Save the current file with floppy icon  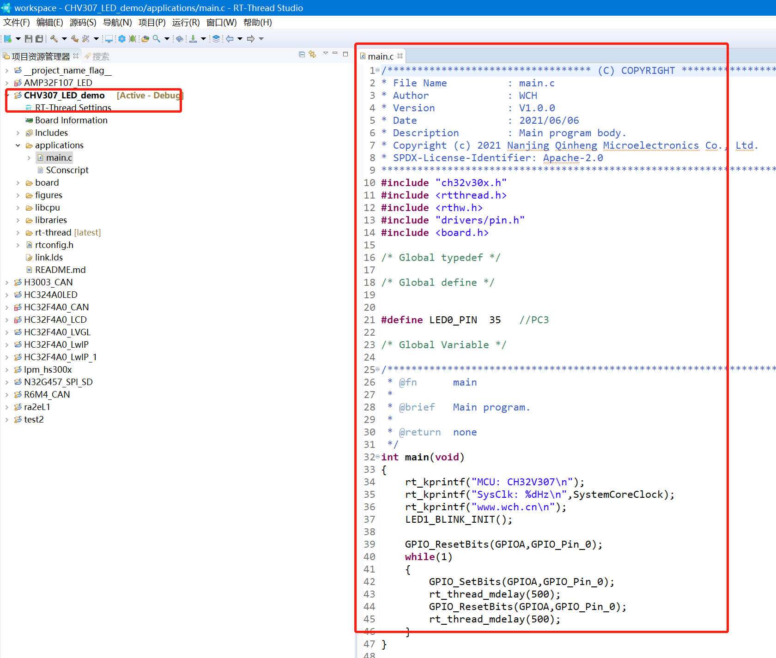pos(29,39)
